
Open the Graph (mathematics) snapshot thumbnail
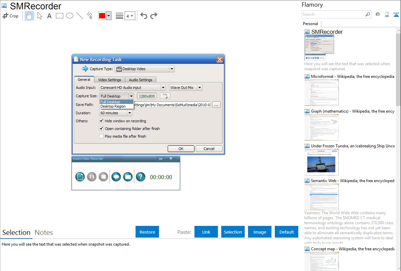(321, 127)
